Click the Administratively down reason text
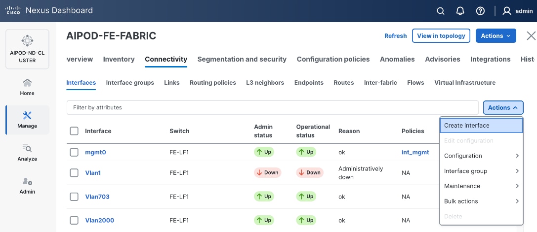The width and height of the screenshot is (537, 232). [361, 173]
